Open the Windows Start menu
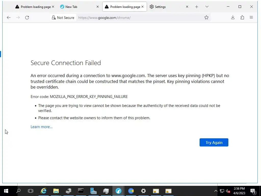This screenshot has width=261, height=196. (x=6, y=191)
